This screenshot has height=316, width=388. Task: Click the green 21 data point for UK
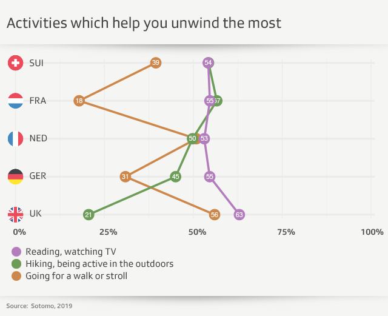pyautogui.click(x=89, y=214)
